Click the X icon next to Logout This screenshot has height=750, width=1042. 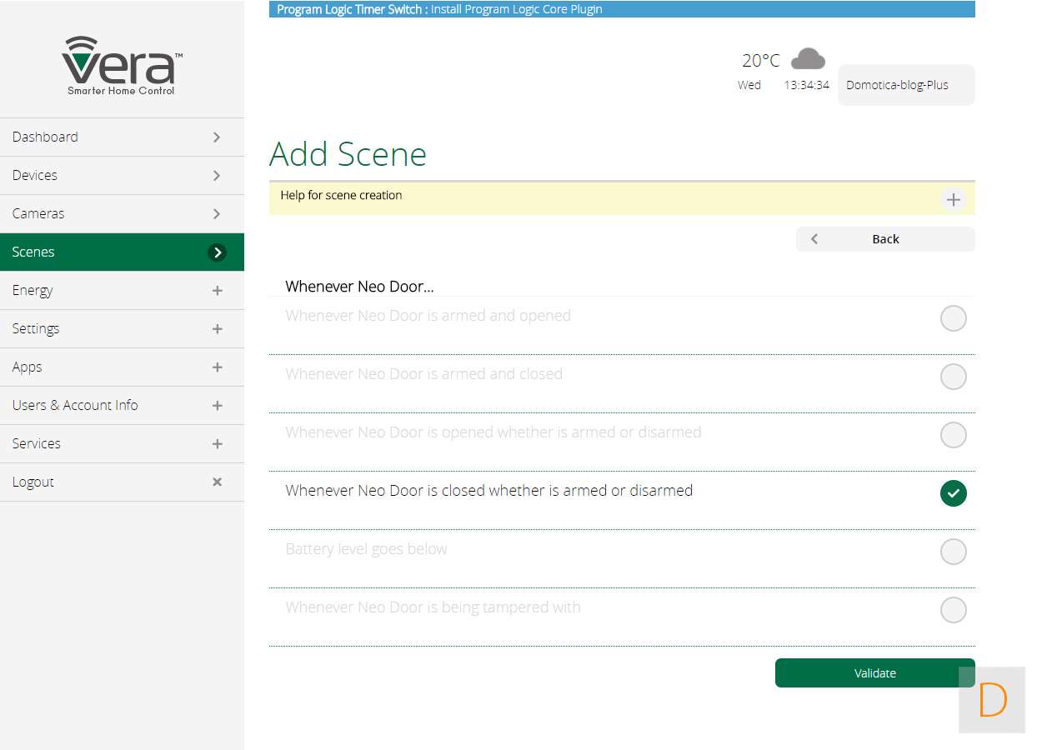(217, 482)
